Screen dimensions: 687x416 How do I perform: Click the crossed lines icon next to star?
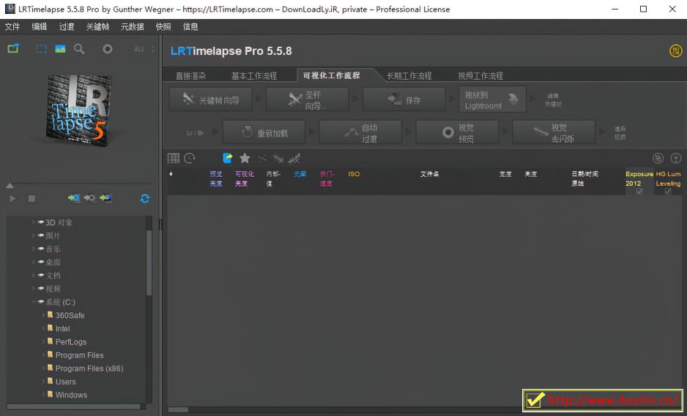262,159
